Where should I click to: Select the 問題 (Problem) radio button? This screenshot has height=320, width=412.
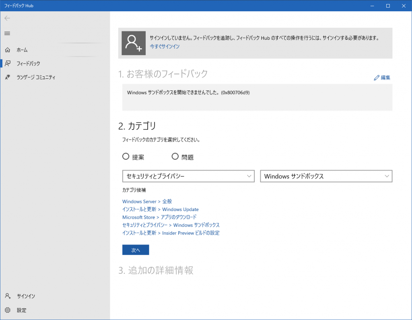(x=175, y=157)
